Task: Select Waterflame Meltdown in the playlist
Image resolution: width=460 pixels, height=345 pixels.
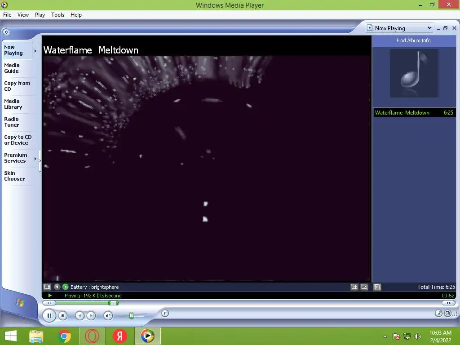Action: tap(415, 113)
